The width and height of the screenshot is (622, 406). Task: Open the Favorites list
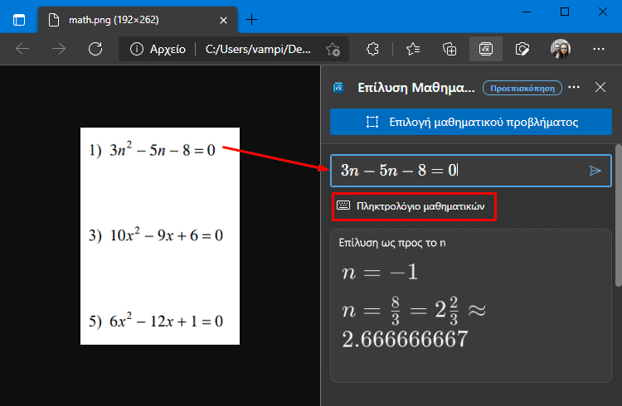(413, 49)
